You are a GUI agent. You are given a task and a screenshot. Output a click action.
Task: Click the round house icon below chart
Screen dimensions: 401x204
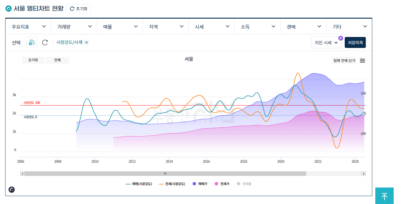(12, 190)
